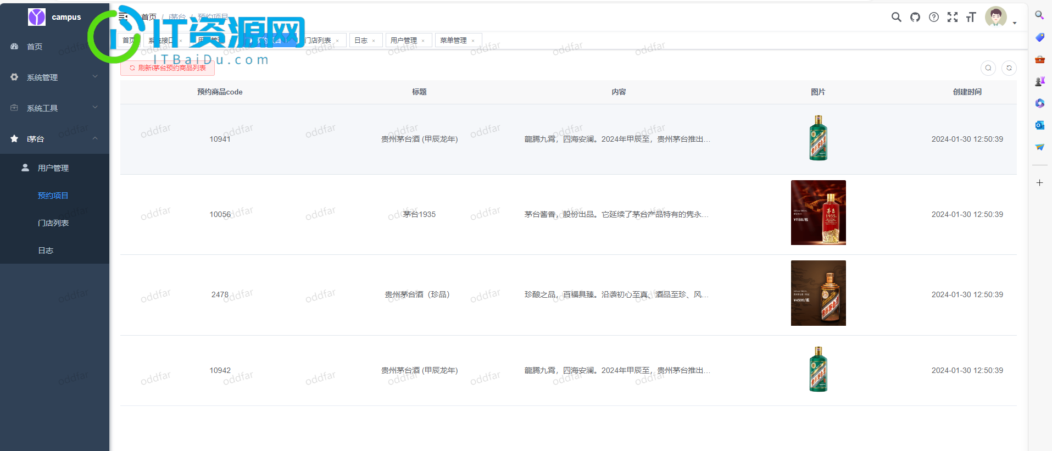The image size is (1052, 451).
Task: Click code cell 10056
Action: (x=220, y=215)
